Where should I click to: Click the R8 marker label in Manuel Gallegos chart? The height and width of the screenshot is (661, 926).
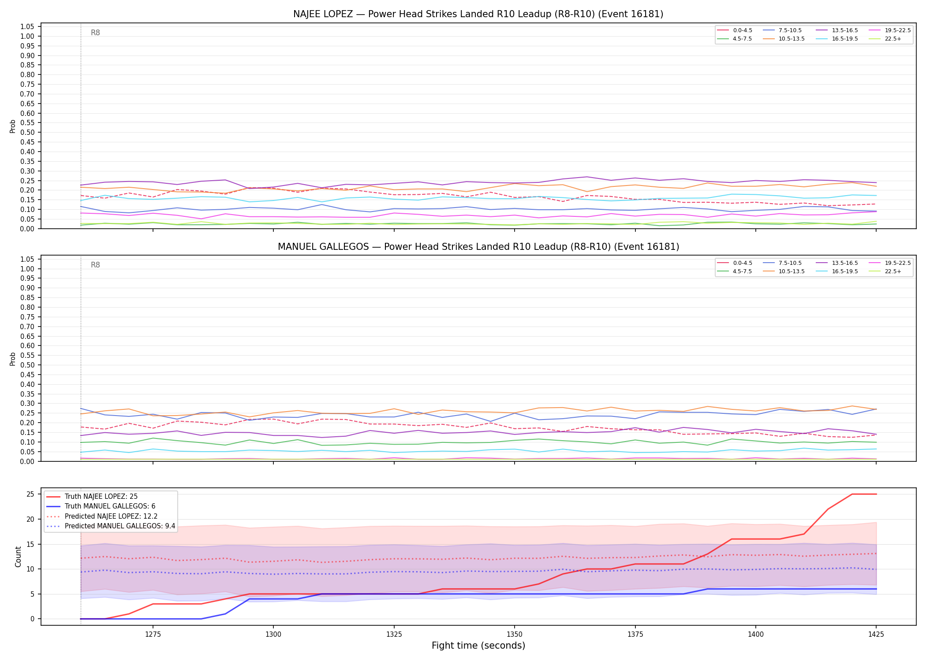(x=95, y=265)
